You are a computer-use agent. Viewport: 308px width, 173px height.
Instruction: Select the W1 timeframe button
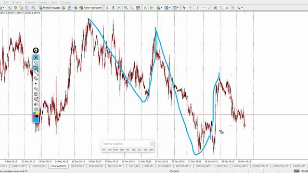[x=145, y=150]
